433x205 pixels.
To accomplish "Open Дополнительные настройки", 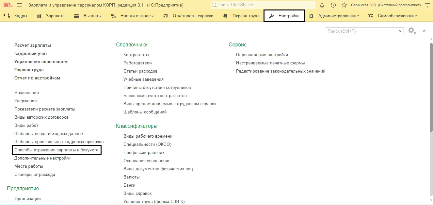I will tap(42, 158).
